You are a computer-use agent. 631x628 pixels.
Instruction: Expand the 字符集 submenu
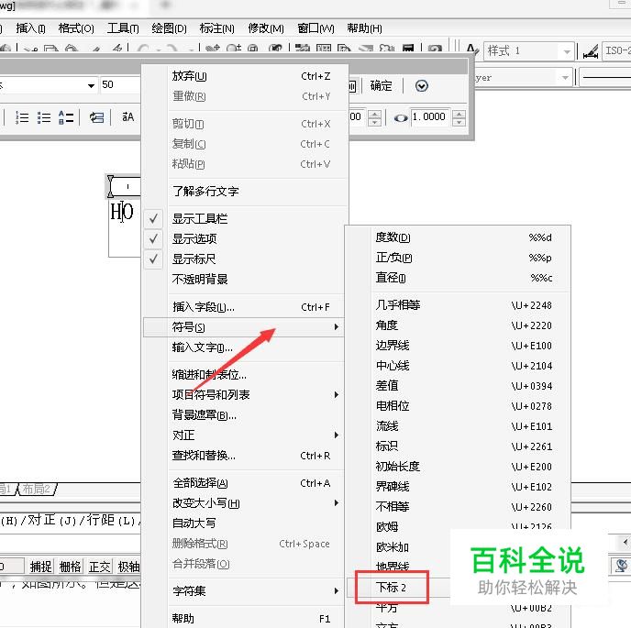(x=244, y=590)
